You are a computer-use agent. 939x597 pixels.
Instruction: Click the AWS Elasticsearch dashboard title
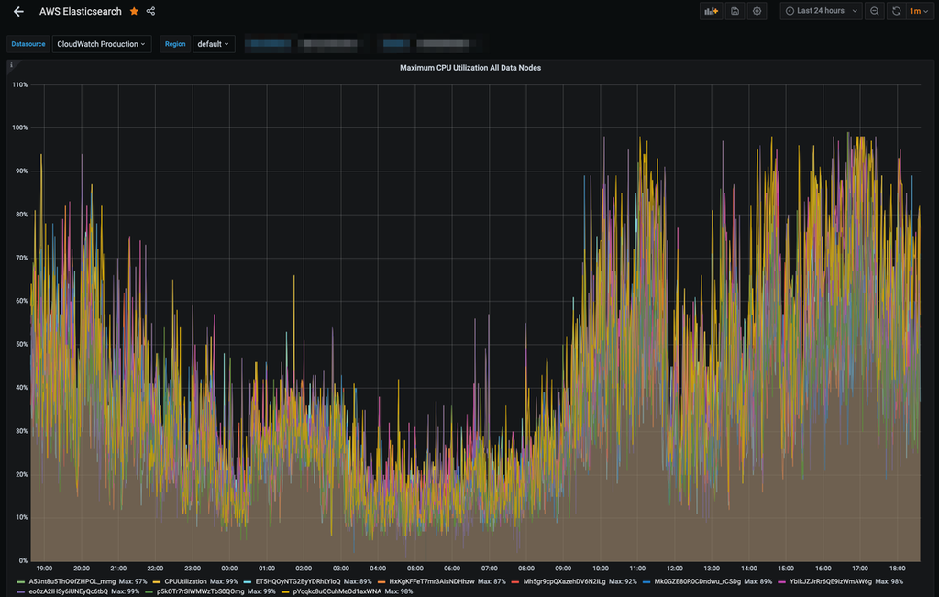point(81,11)
